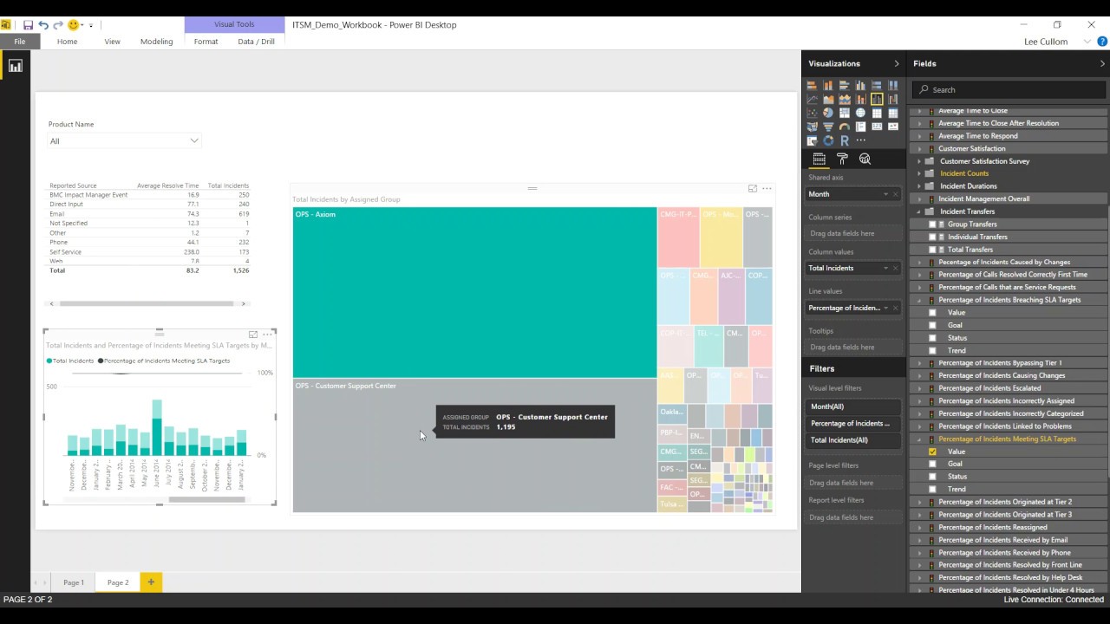Image resolution: width=1110 pixels, height=624 pixels.
Task: Open the Month shared axis field menu
Action: tap(885, 194)
